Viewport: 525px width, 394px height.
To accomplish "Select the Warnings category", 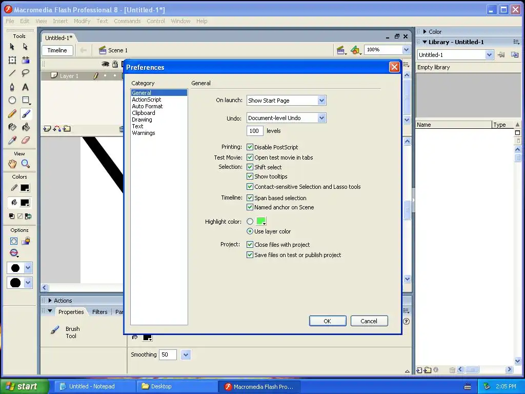I will point(144,133).
